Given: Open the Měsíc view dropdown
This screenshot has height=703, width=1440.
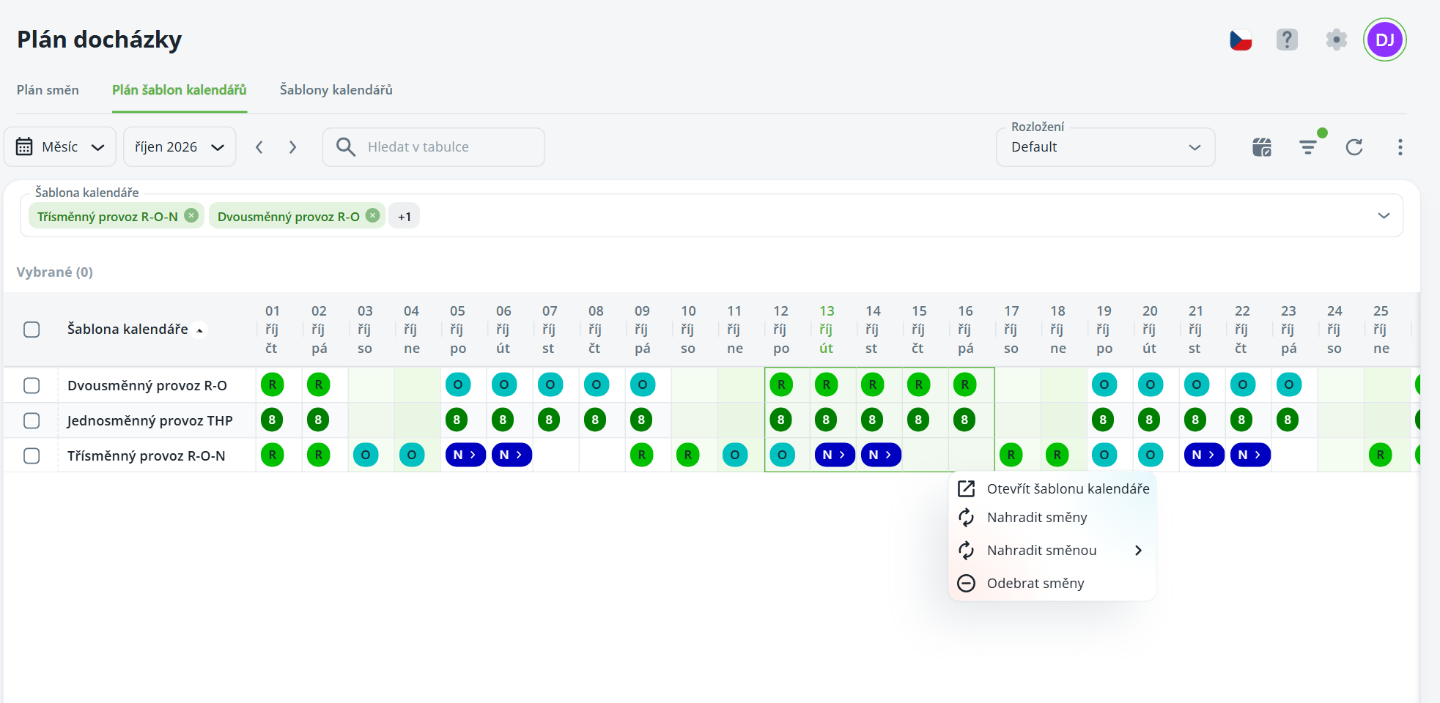Looking at the screenshot, I should point(60,147).
